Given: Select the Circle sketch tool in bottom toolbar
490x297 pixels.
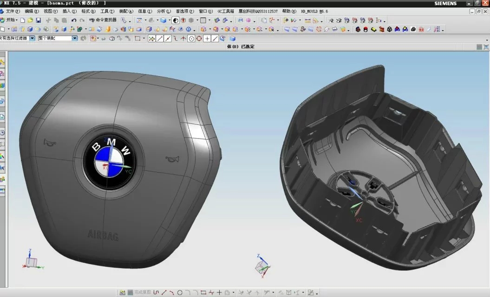Looking at the screenshot, I should (180, 292).
